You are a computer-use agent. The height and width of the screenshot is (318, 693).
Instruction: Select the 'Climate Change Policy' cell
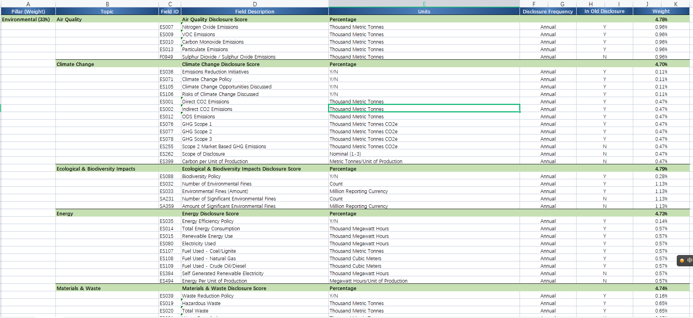coord(255,79)
